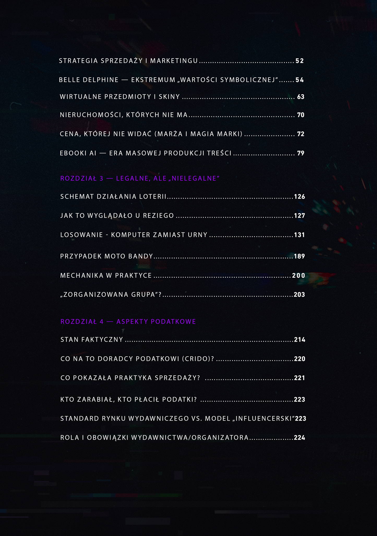Image resolution: width=377 pixels, height=536 pixels.
Task: Click page number 224 for Rola i obowiązki
Action: pos(300,438)
